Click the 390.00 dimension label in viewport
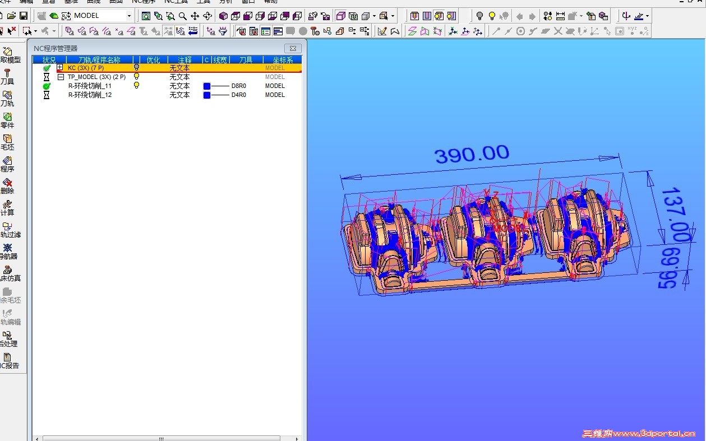This screenshot has width=706, height=441. (x=472, y=155)
